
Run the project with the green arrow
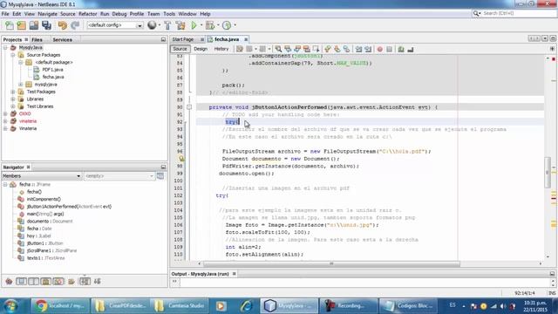(x=194, y=25)
